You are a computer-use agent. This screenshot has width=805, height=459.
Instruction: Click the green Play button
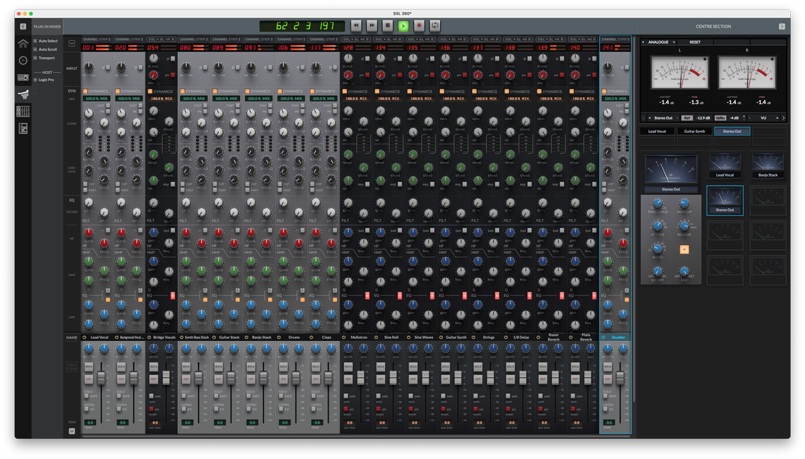[x=403, y=25]
